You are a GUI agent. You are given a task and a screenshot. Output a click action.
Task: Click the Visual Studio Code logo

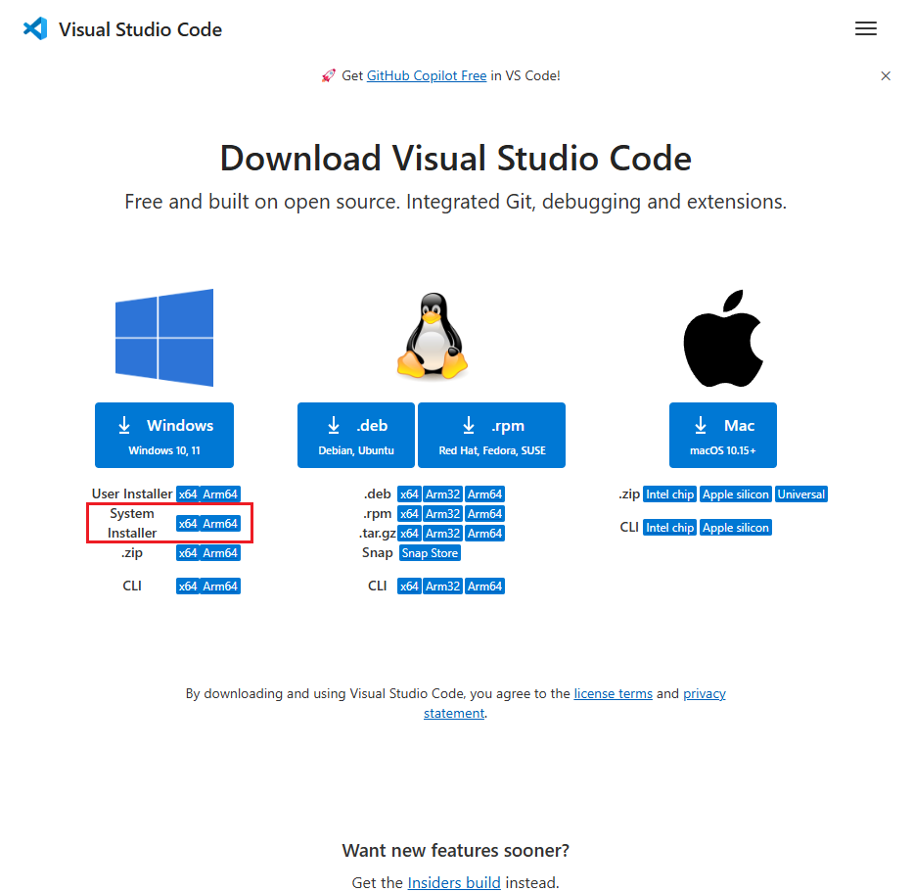pyautogui.click(x=33, y=28)
